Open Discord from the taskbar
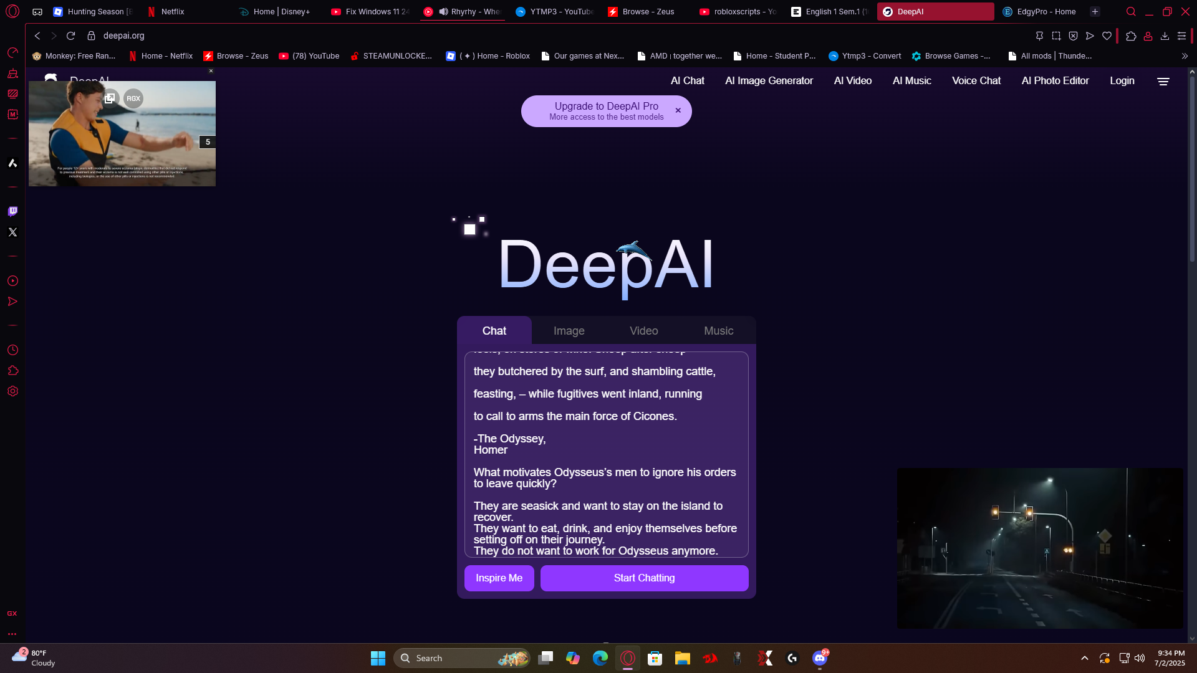This screenshot has height=673, width=1197. [820, 658]
